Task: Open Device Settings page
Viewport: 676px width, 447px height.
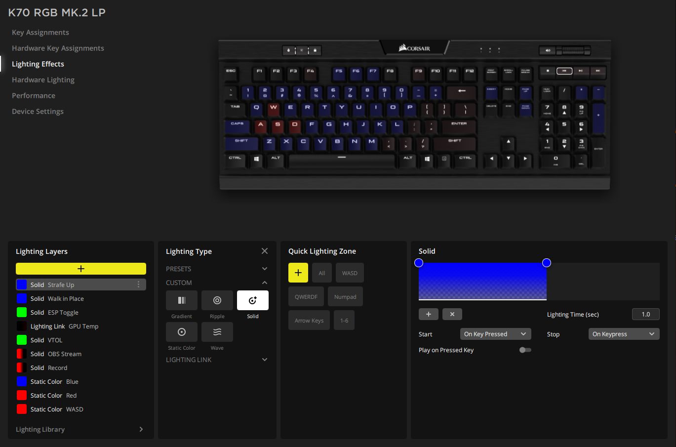Action: [x=38, y=111]
